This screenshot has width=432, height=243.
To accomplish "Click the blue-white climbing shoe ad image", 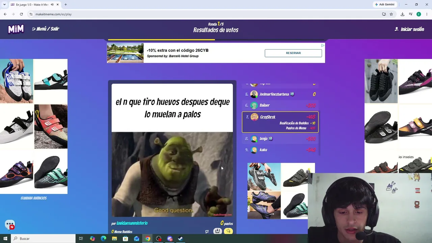I will (17, 81).
